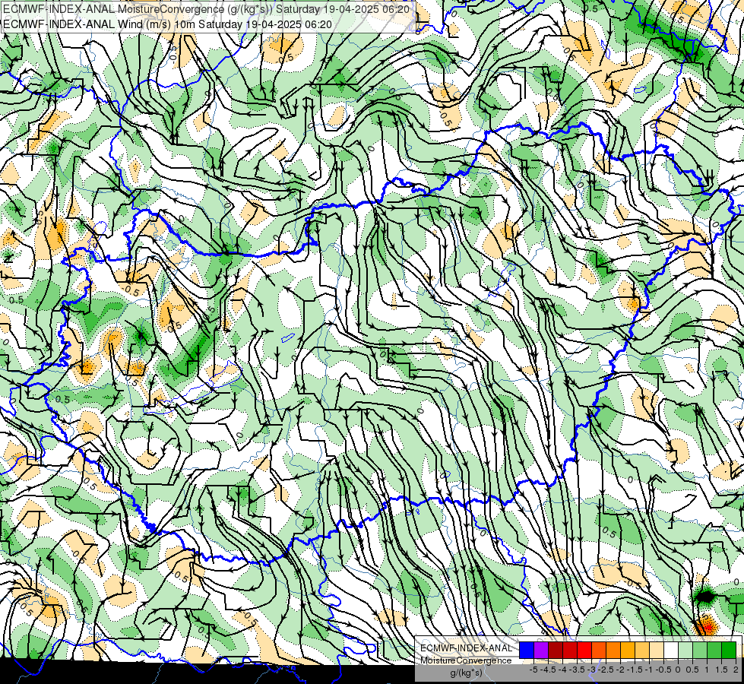Click 'MoistureConvergence' label in the legend box
Screen dimensions: 744x684
pyautogui.click(x=466, y=660)
